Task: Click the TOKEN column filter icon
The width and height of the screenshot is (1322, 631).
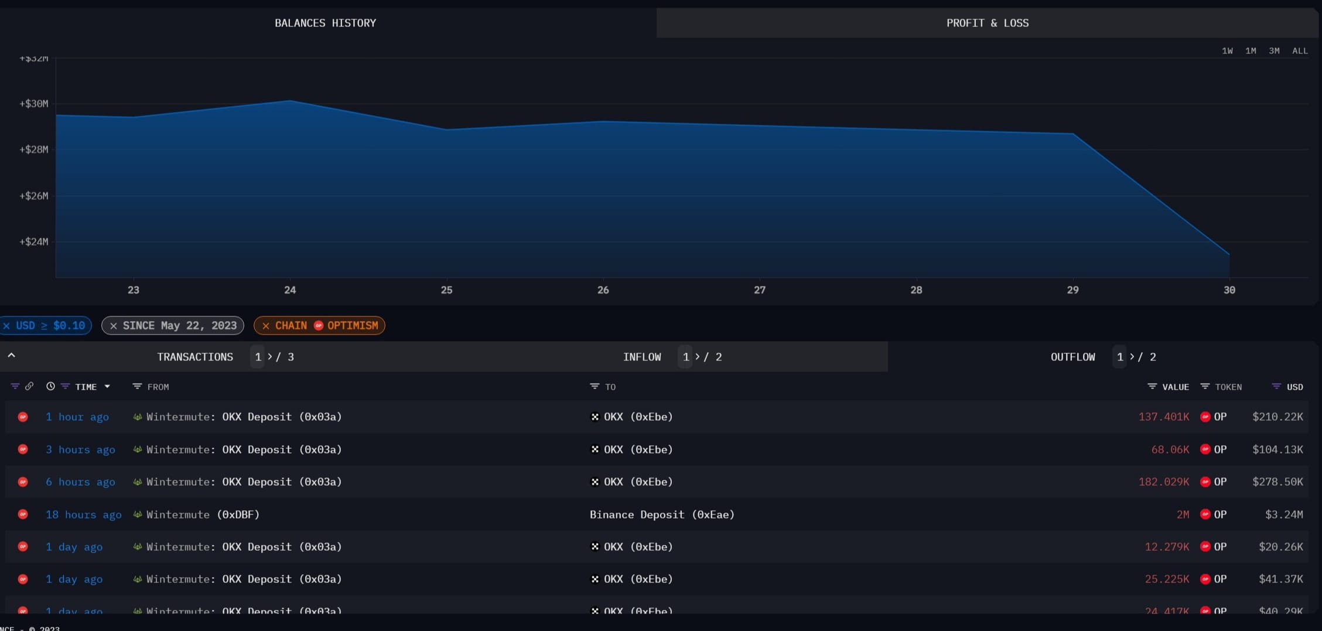Action: 1205,387
